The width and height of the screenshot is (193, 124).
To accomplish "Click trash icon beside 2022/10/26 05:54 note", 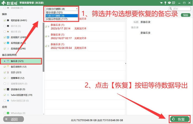I will [x=49, y=46].
